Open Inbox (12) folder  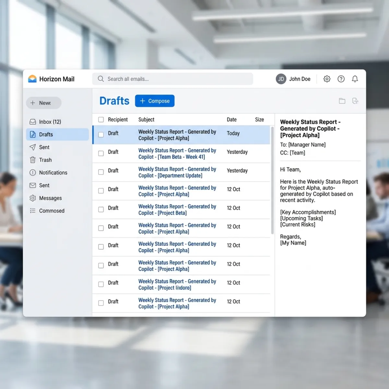57,122
